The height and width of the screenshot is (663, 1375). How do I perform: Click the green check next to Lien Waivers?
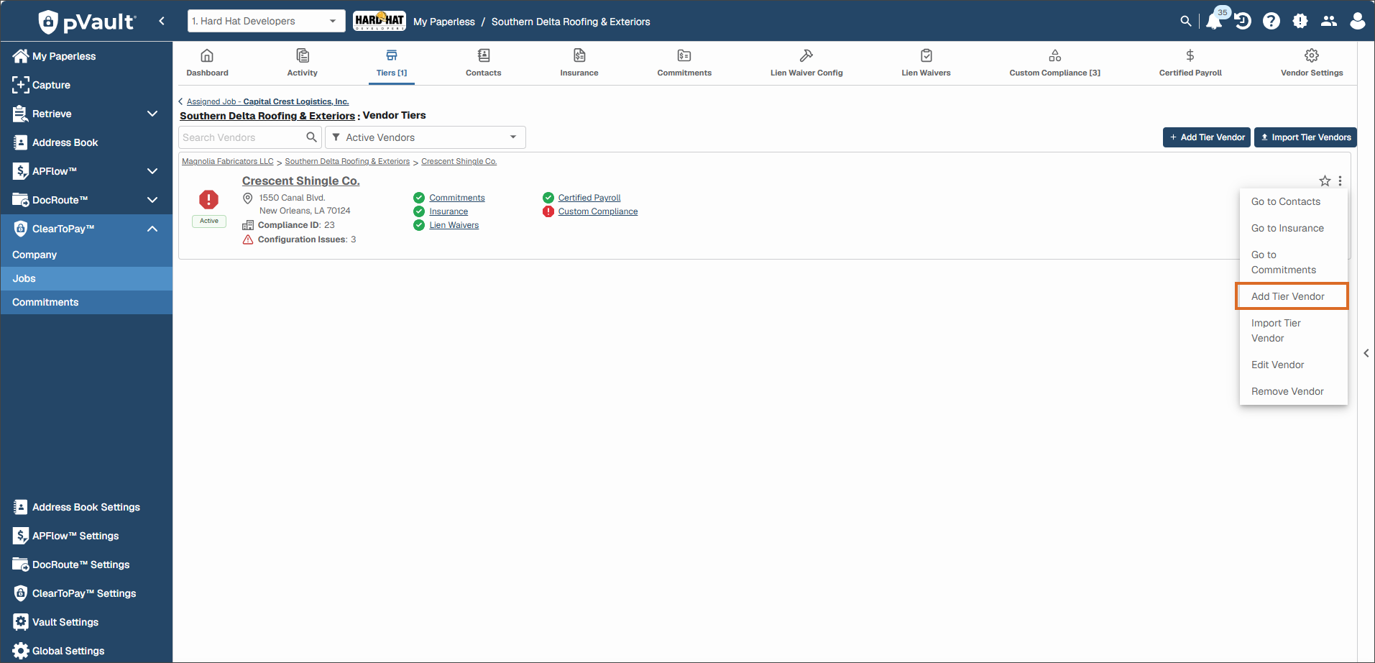coord(419,225)
